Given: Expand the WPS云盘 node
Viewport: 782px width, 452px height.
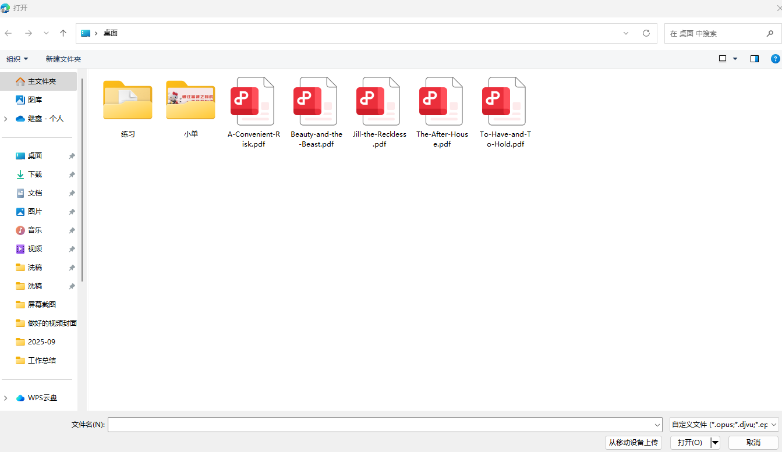Looking at the screenshot, I should (x=6, y=398).
